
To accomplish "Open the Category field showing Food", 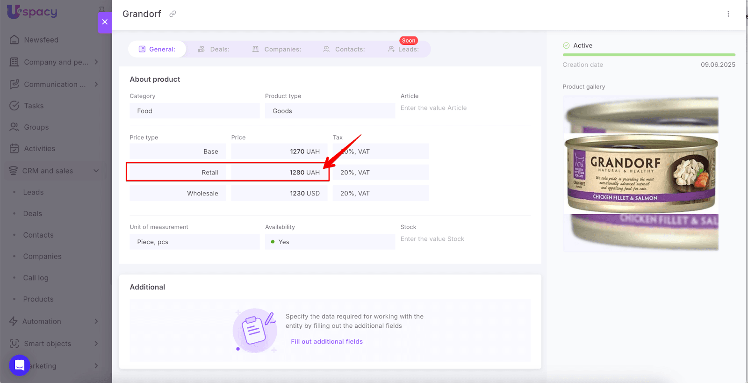I will point(194,111).
